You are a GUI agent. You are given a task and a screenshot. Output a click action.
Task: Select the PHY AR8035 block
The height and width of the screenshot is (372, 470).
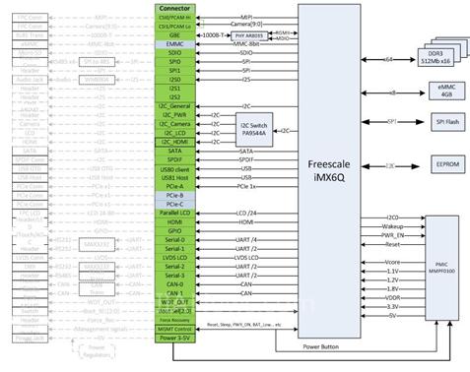tap(249, 35)
